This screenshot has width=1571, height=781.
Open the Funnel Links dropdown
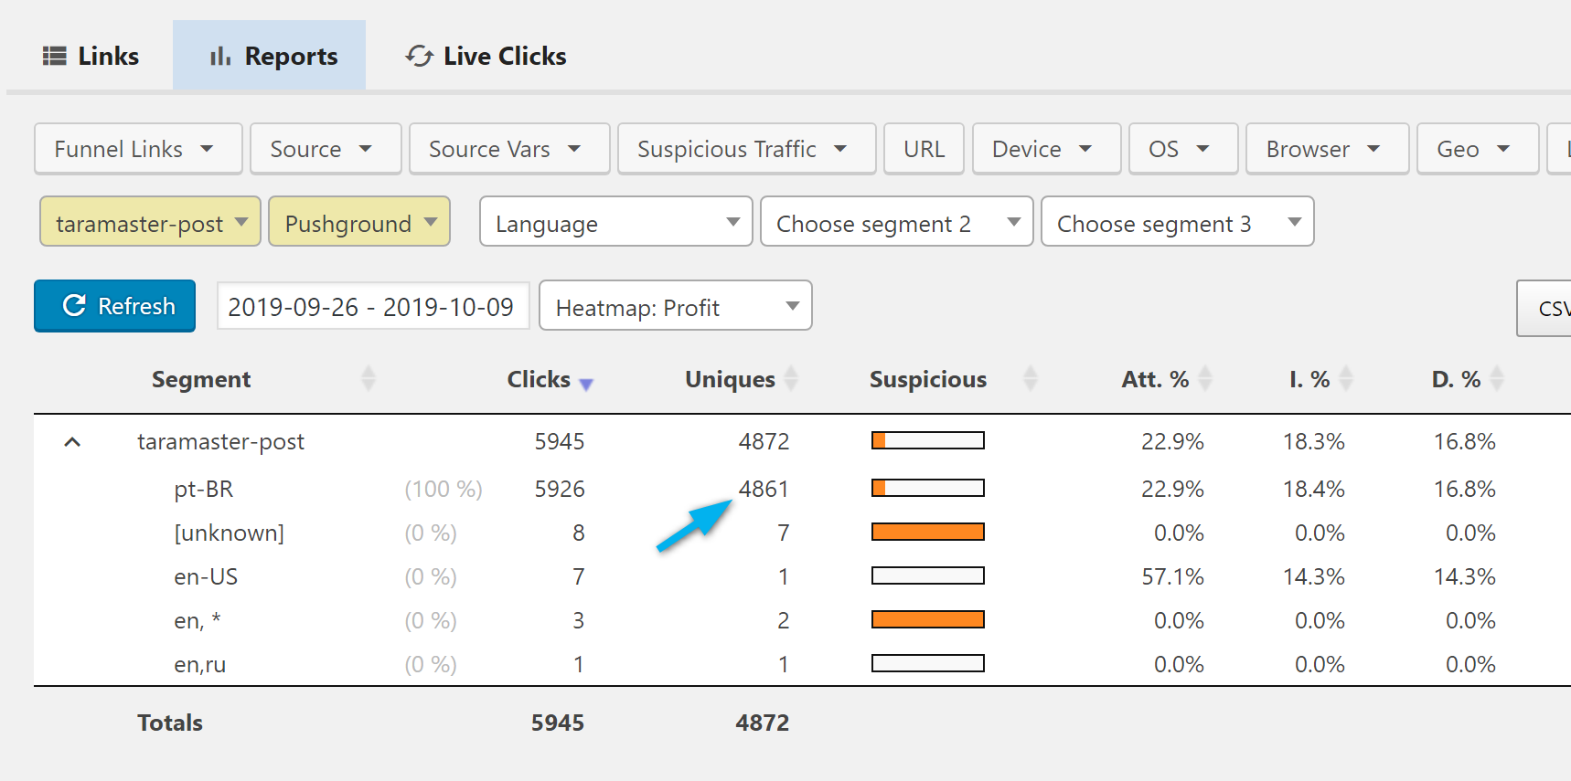138,149
